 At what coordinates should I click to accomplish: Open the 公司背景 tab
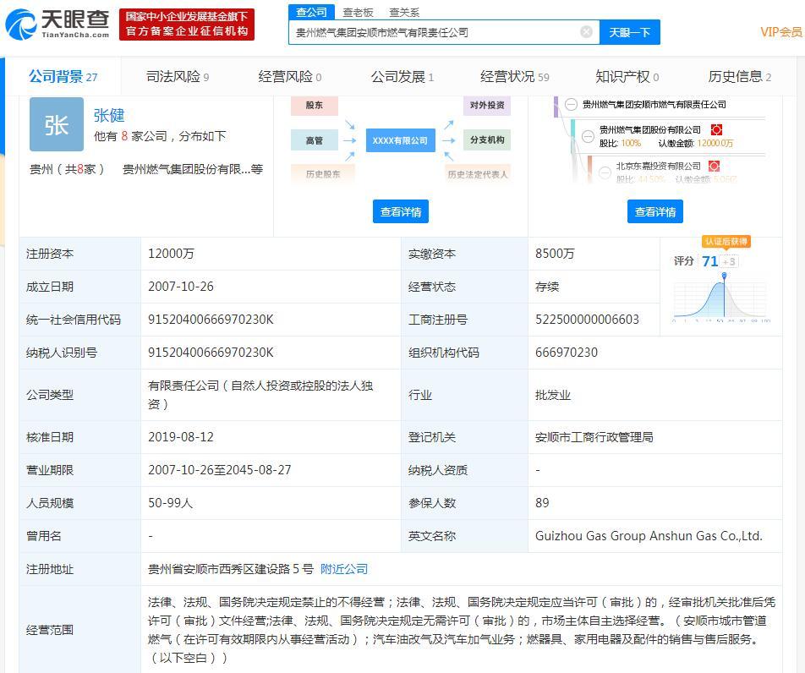click(x=63, y=76)
